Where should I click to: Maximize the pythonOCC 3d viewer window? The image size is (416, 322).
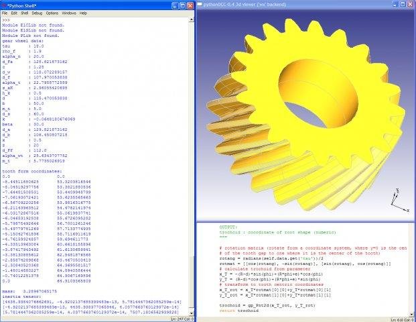click(x=403, y=4)
